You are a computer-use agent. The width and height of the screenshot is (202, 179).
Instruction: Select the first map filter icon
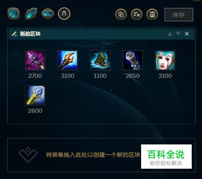pos(14,14)
